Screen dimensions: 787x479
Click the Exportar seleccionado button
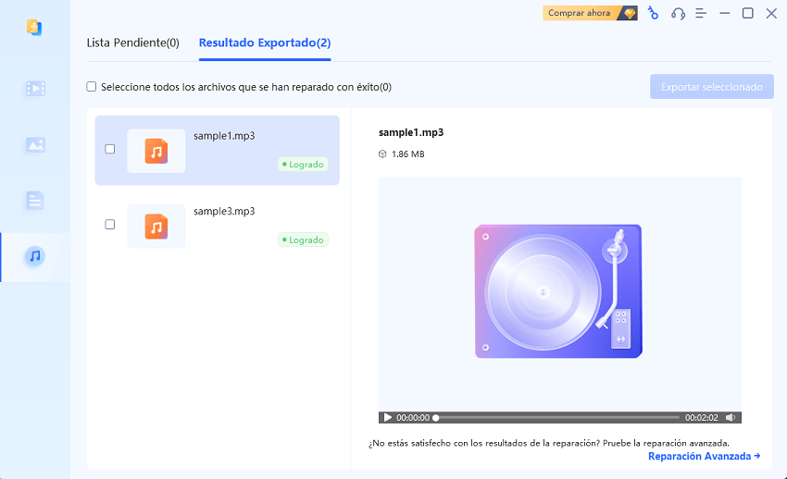point(712,87)
